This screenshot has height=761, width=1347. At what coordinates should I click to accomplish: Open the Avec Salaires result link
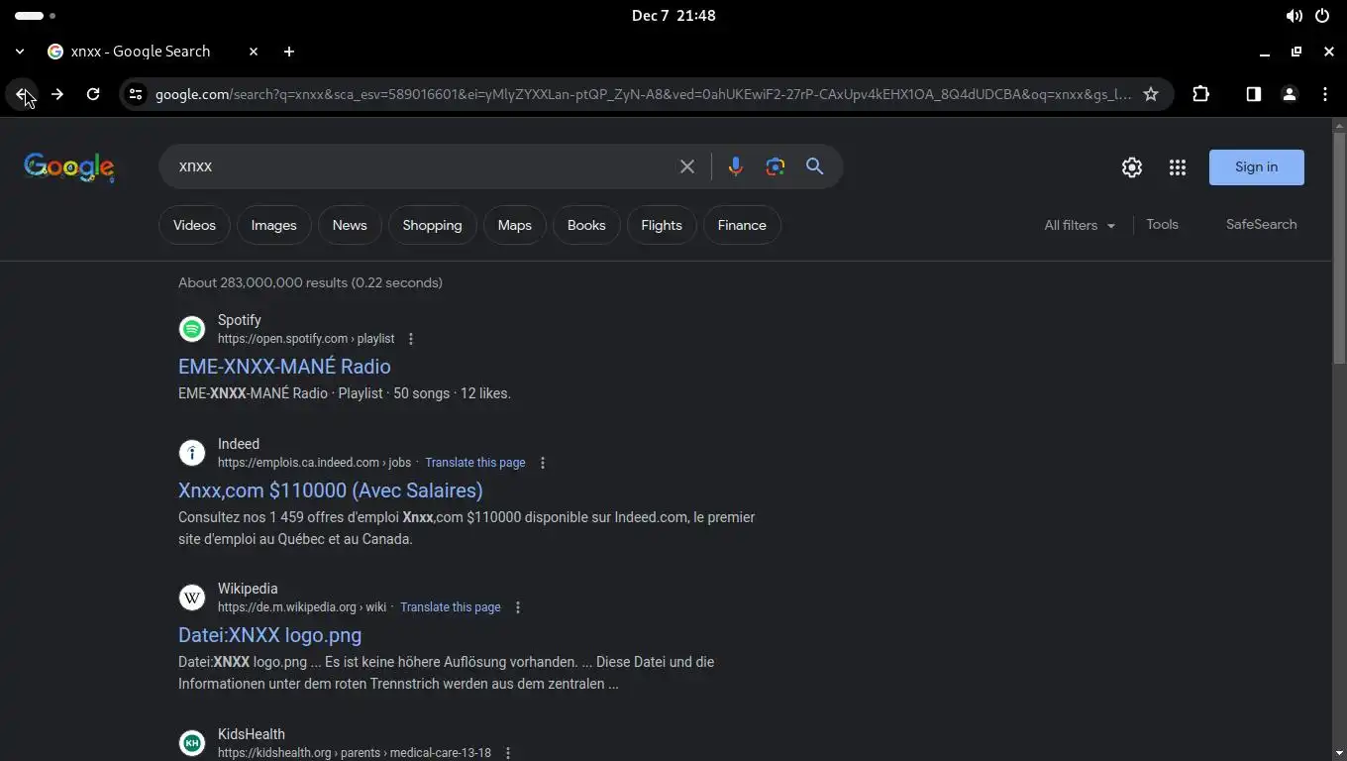click(x=331, y=490)
